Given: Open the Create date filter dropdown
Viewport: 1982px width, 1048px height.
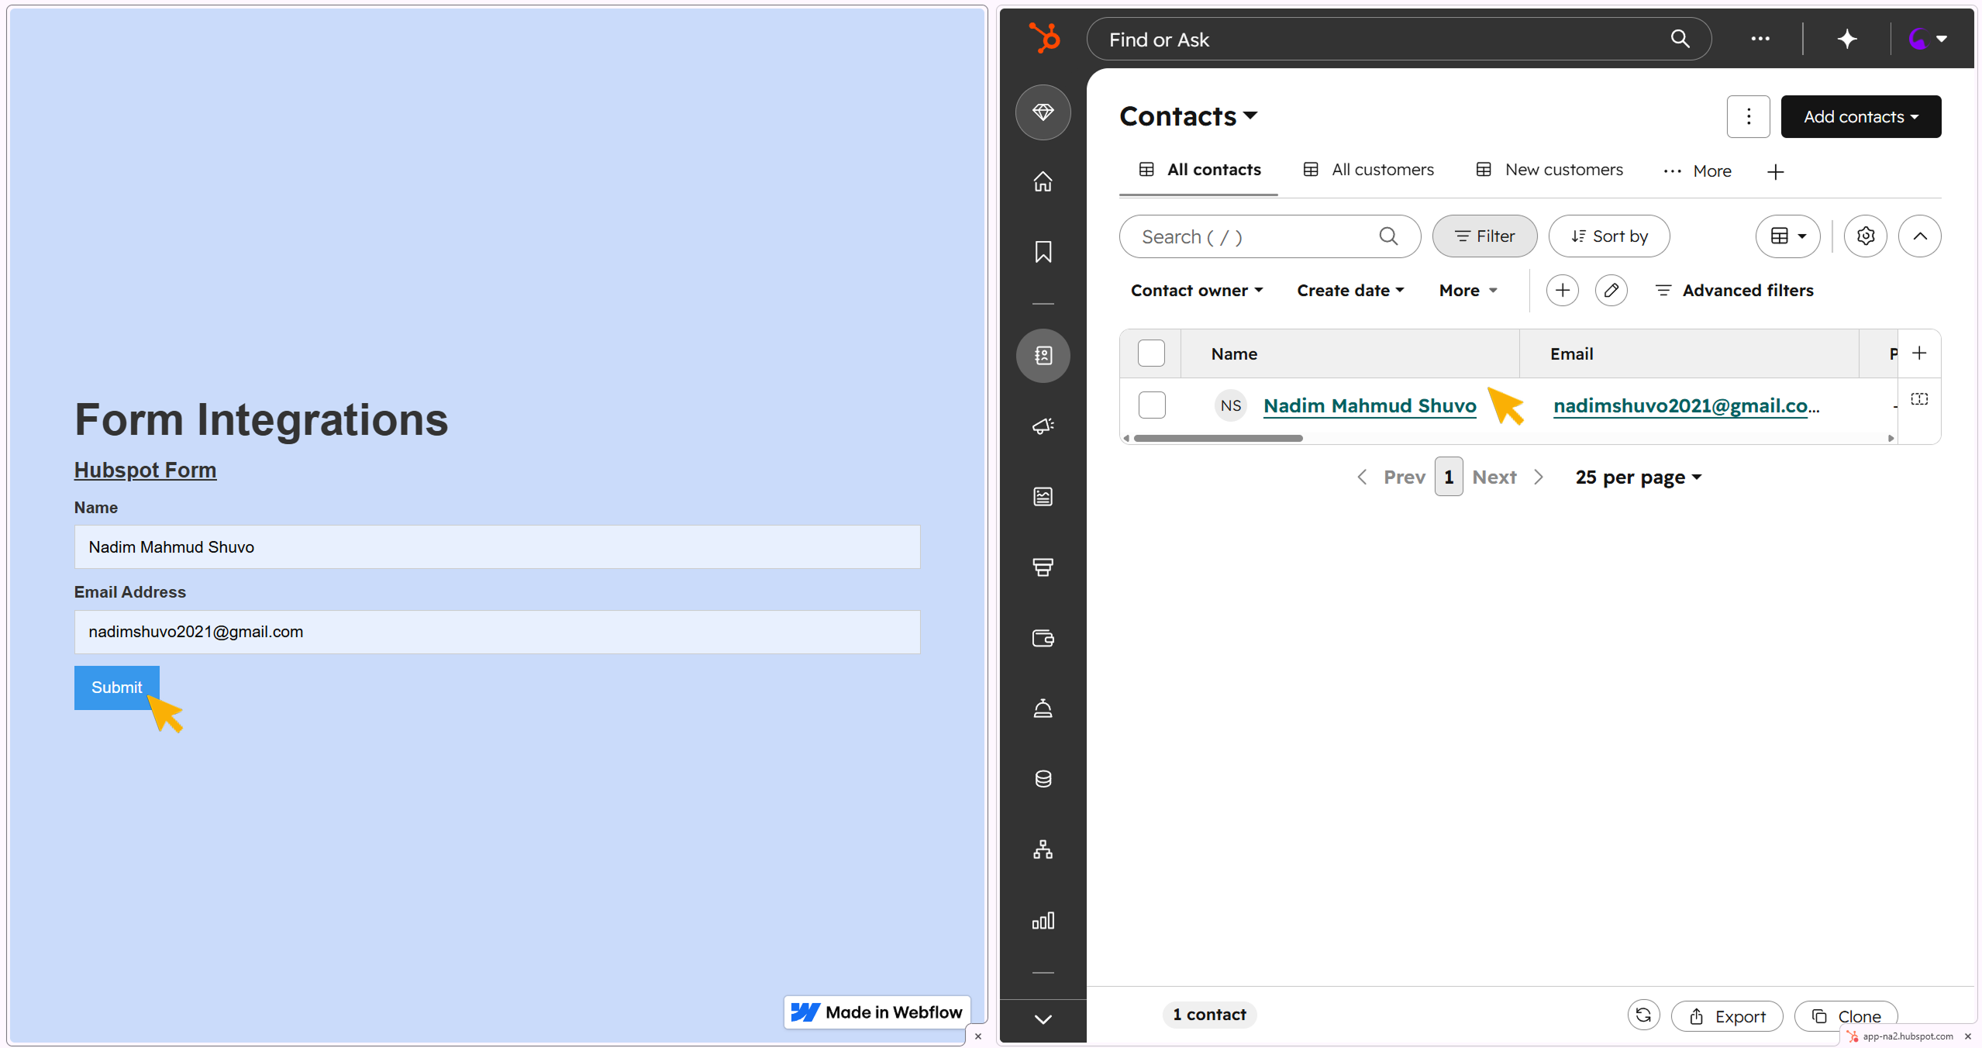Looking at the screenshot, I should point(1350,291).
